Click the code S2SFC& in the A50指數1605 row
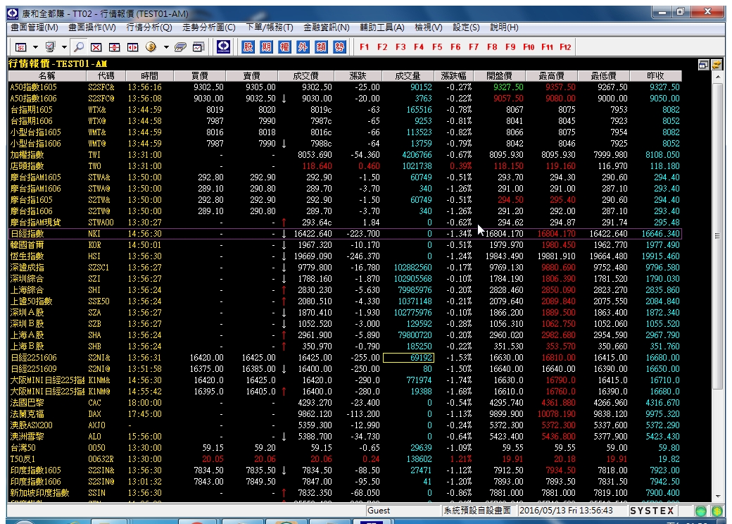 point(101,87)
